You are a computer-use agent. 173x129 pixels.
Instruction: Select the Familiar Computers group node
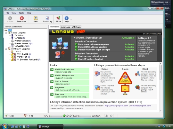coord(19,33)
